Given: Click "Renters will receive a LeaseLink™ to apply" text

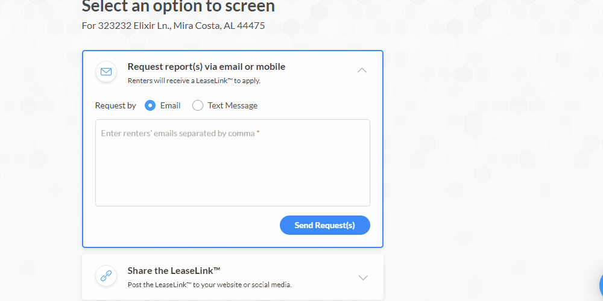Looking at the screenshot, I should click(194, 81).
